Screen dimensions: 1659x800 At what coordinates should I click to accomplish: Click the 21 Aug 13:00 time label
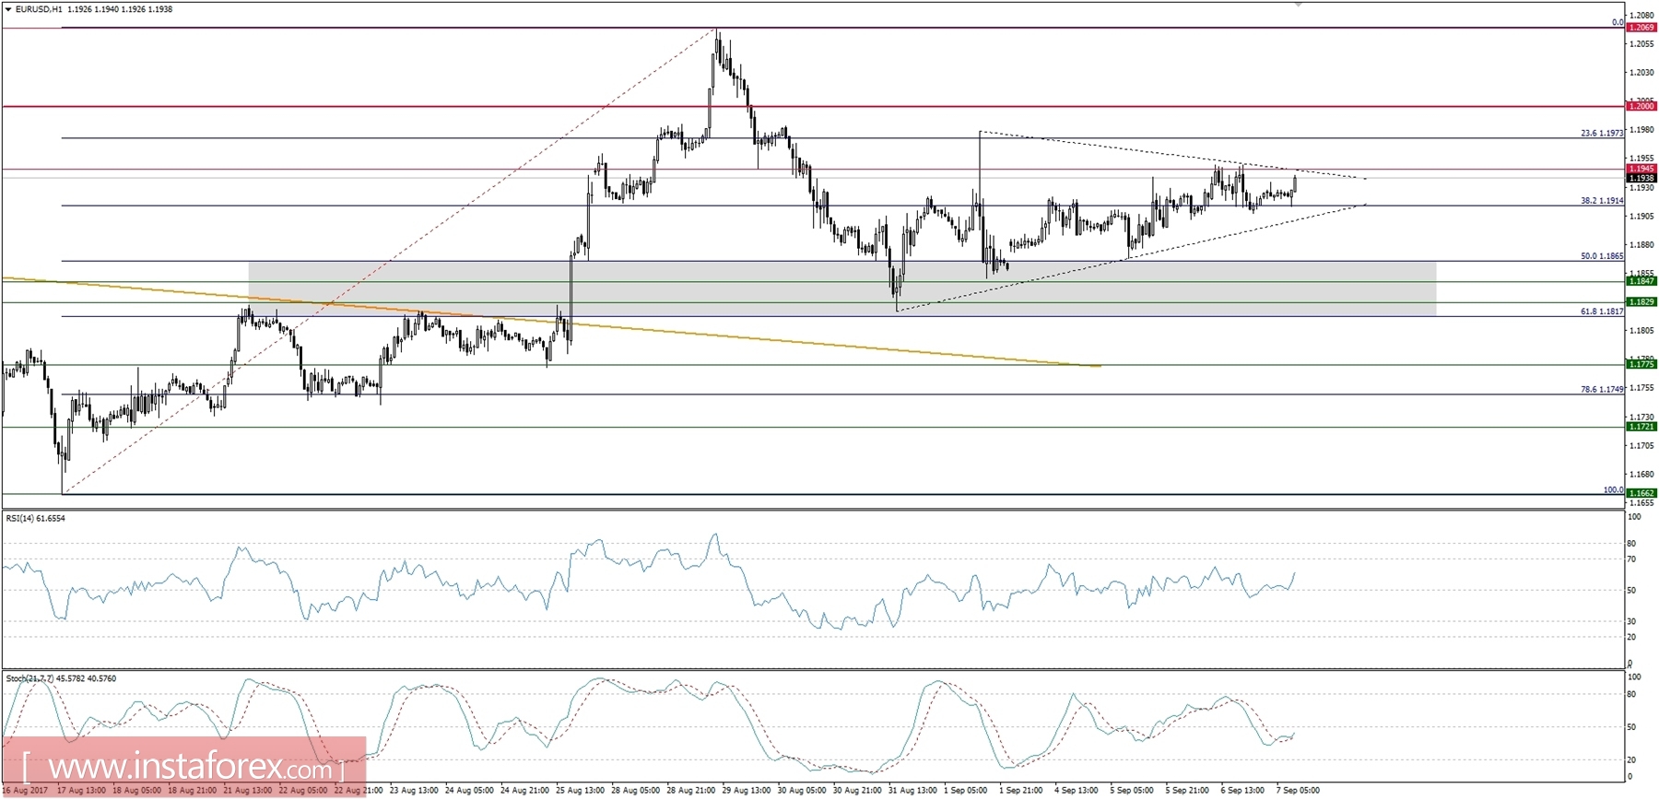(x=248, y=790)
